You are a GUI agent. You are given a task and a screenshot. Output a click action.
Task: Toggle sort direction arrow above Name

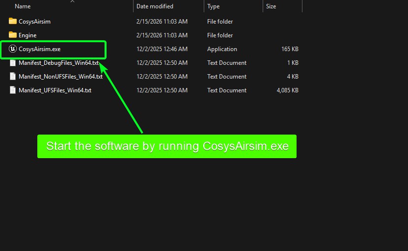[x=72, y=1]
